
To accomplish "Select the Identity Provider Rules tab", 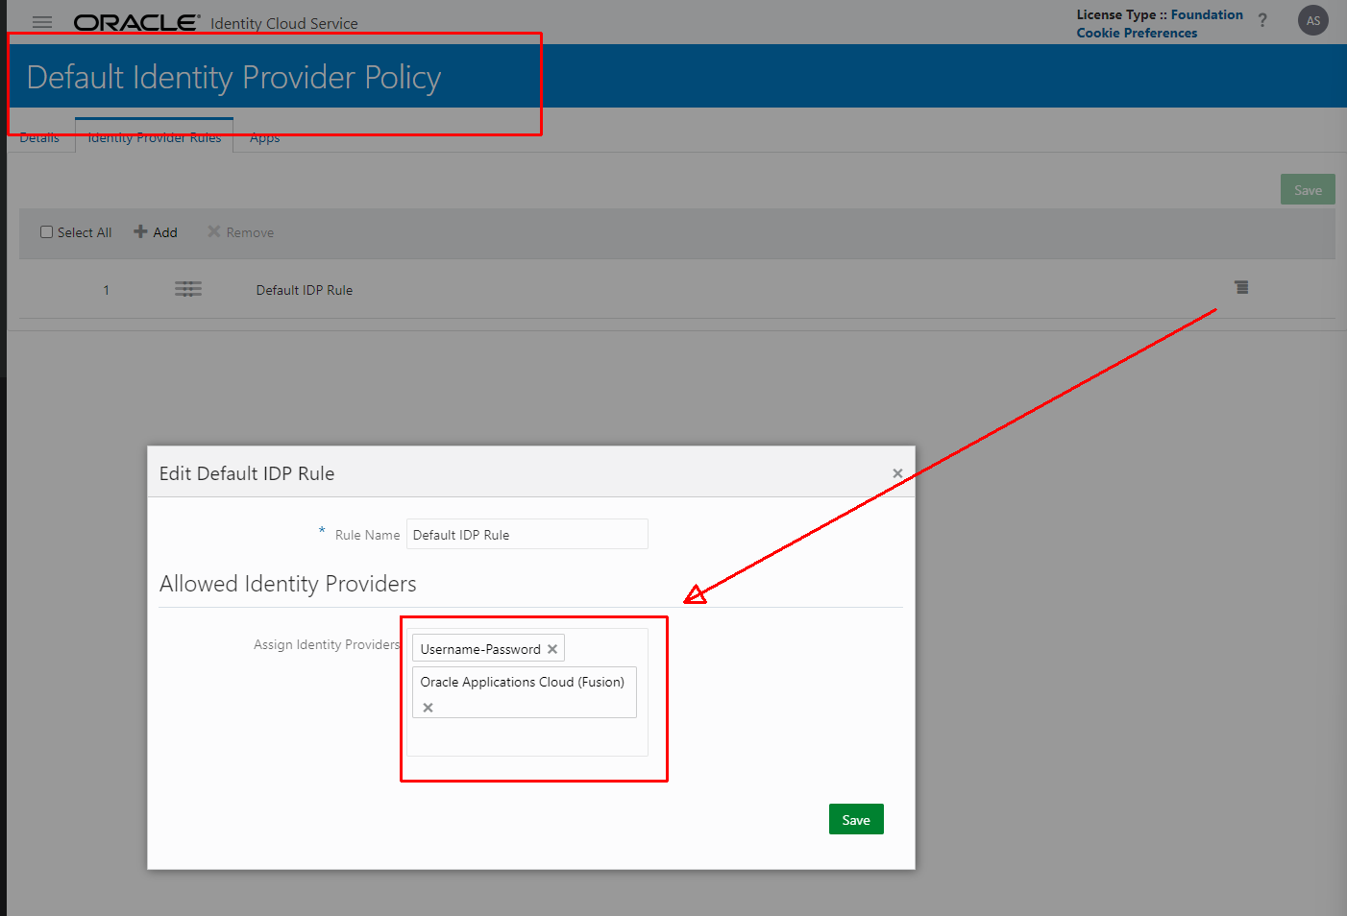I will point(155,137).
